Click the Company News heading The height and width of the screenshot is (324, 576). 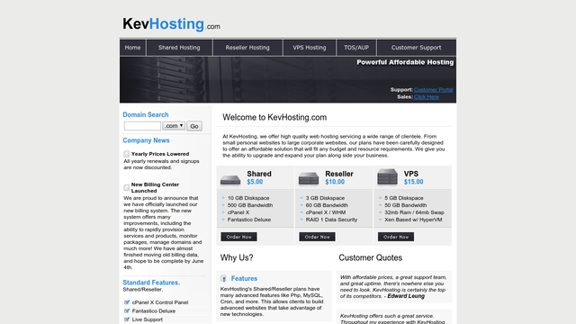146,140
